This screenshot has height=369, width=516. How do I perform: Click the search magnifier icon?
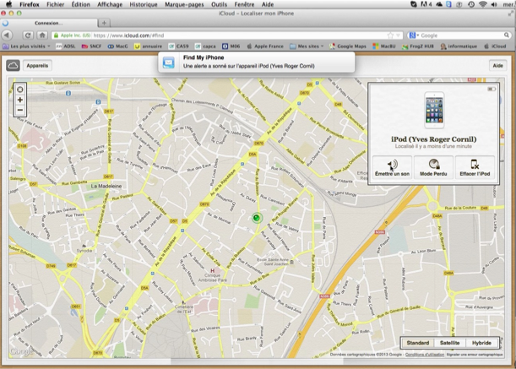507,35
